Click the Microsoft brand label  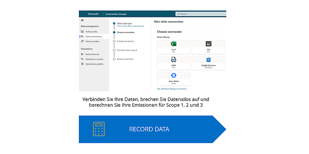coord(93,14)
